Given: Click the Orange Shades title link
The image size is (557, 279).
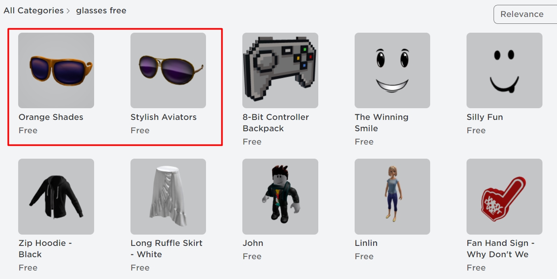Looking at the screenshot, I should tap(51, 117).
